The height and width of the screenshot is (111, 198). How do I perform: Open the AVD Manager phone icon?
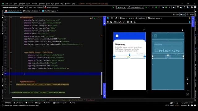click(184, 7)
